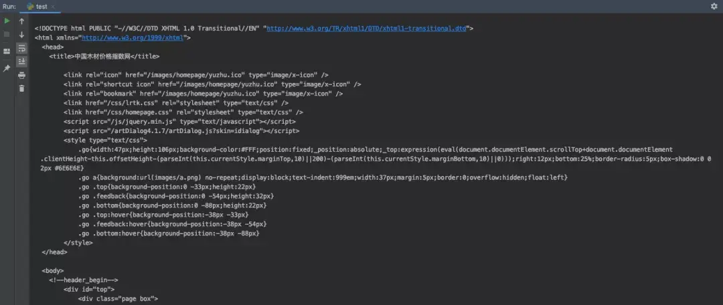The image size is (723, 305).
Task: Close the 'test' run tab
Action: coord(53,7)
